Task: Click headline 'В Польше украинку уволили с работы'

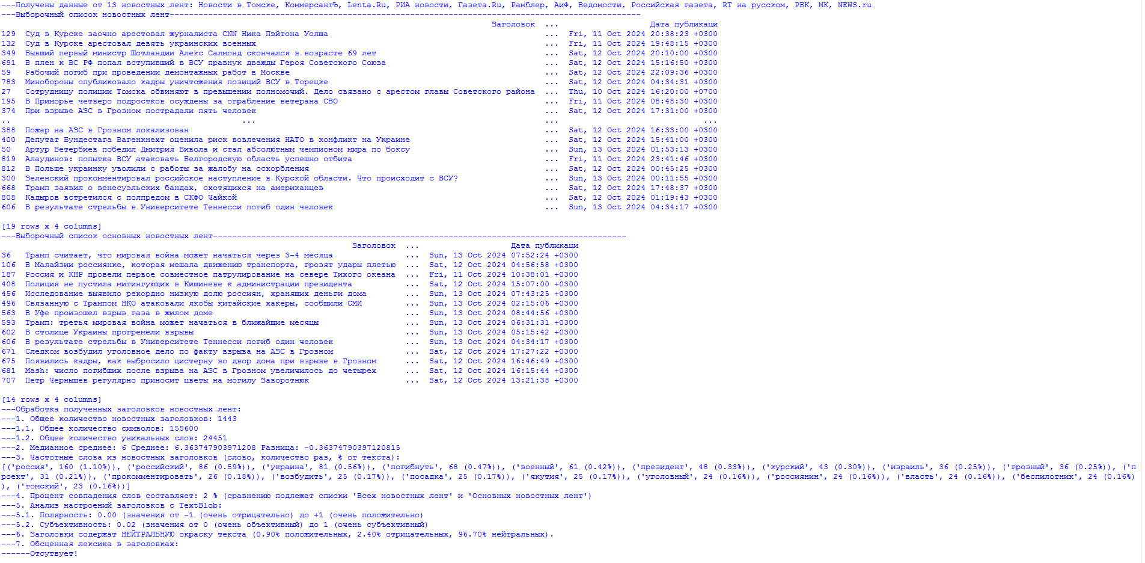Action: (166, 168)
